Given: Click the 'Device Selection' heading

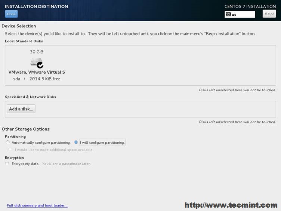Looking at the screenshot, I should (19, 26).
